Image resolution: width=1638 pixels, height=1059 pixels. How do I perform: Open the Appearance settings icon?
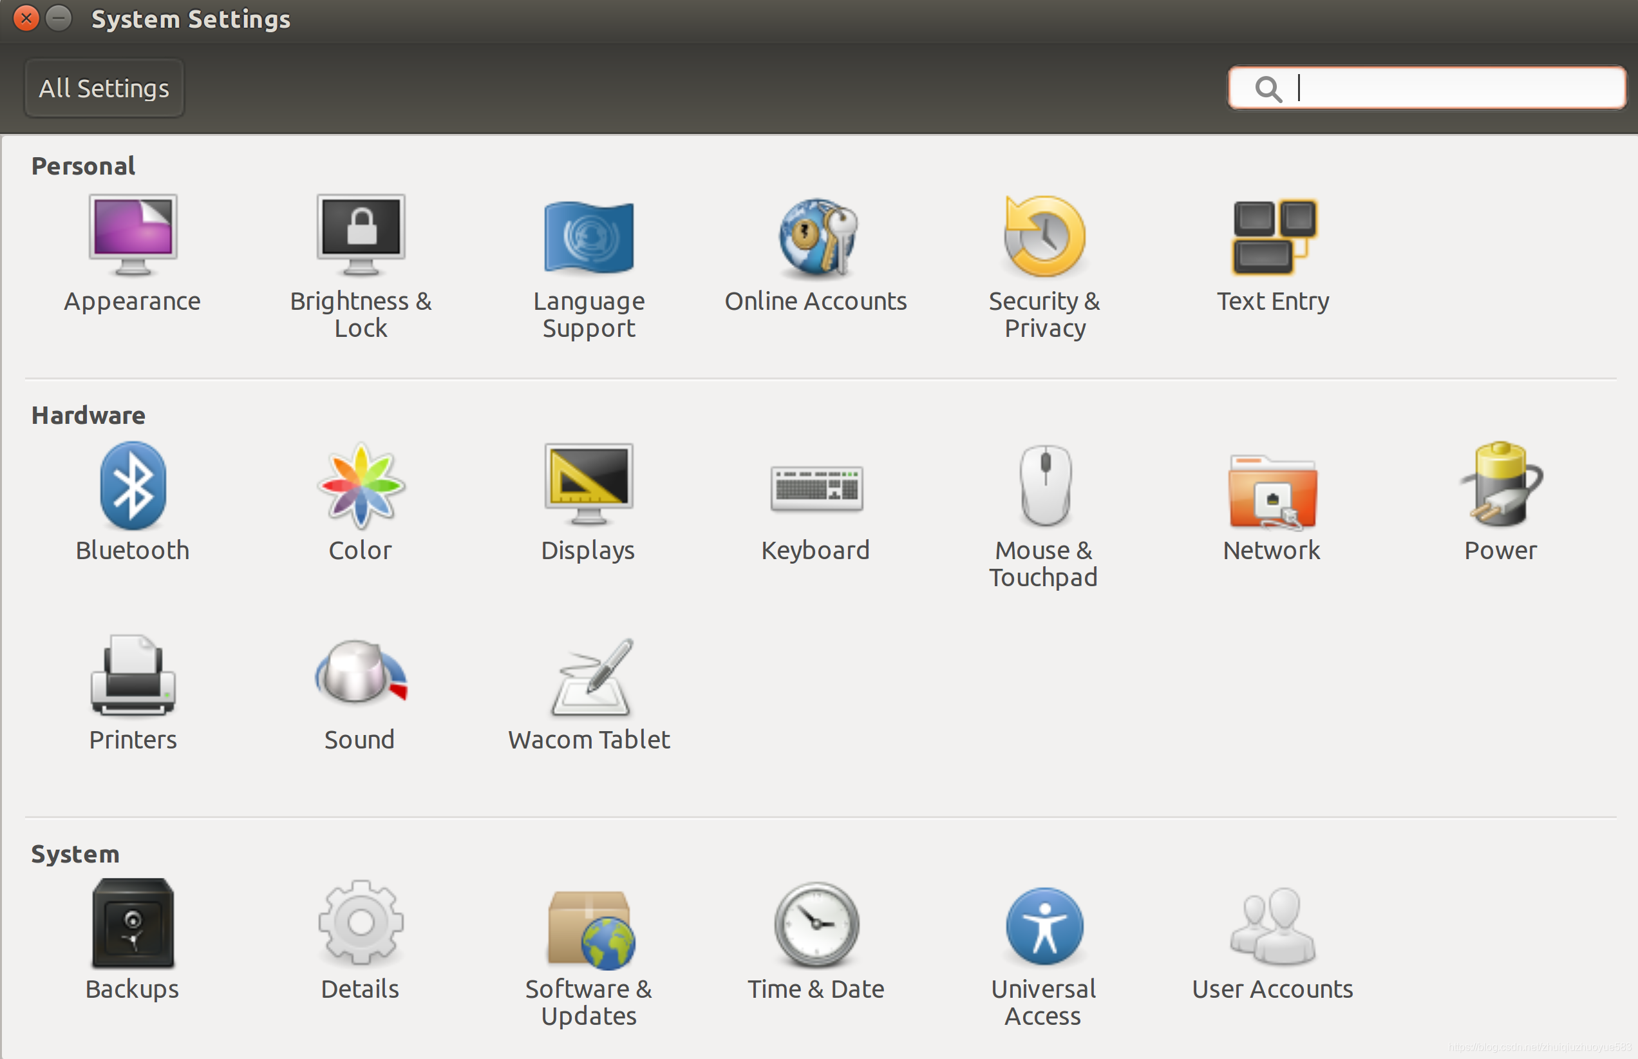tap(133, 236)
